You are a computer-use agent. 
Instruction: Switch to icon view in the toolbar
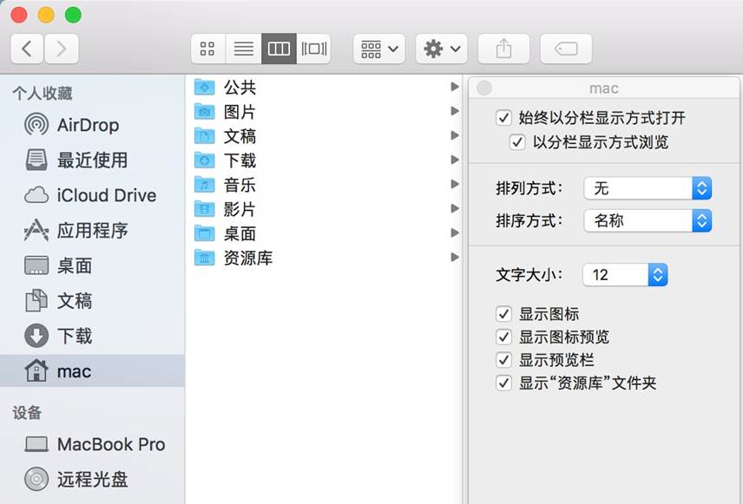[207, 49]
